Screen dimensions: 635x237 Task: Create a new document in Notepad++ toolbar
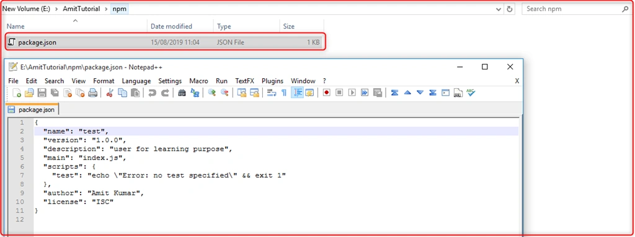click(x=17, y=93)
